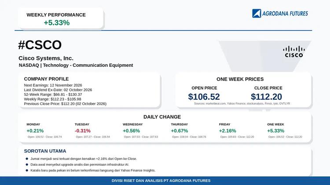Click the $106.52 open price value
The width and height of the screenshot is (330, 185).
[x=204, y=97]
